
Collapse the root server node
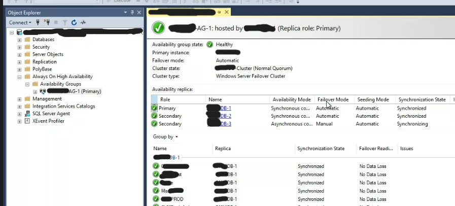12,32
